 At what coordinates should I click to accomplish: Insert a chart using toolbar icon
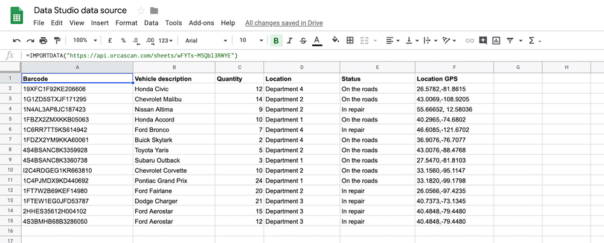496,40
